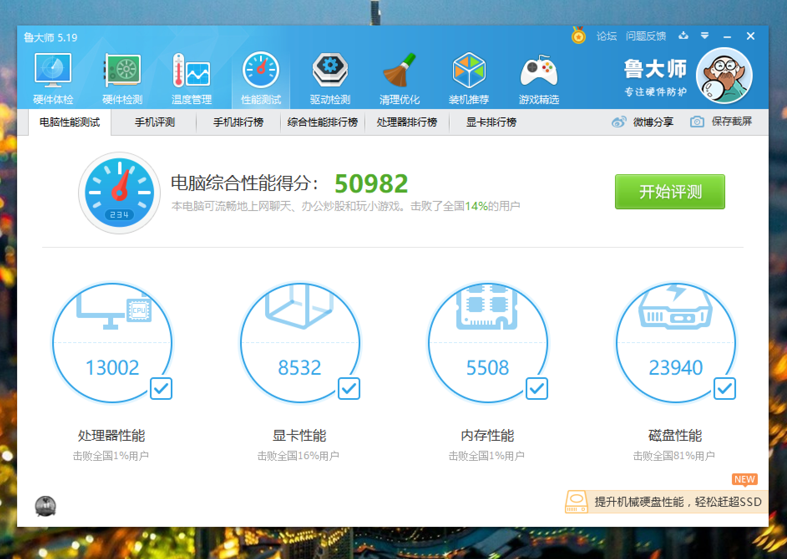787x559 pixels.
Task: Click the gold medal icon in title bar
Action: coord(578,36)
